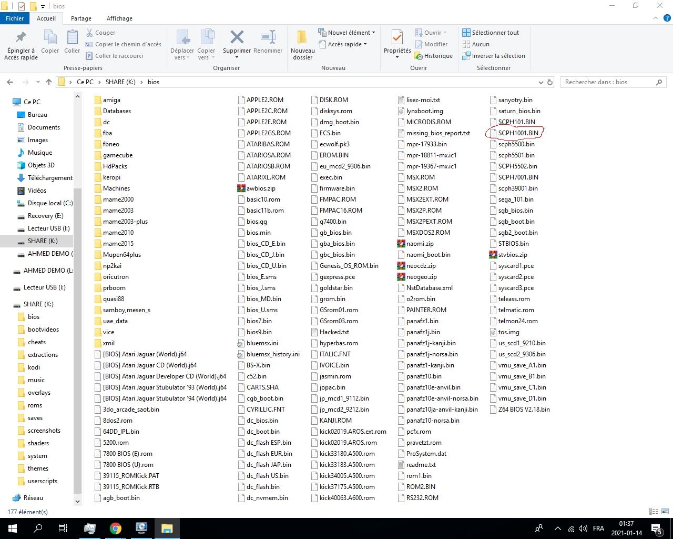Select the SCPH1001.BIN file
The width and height of the screenshot is (673, 539).
coord(514,133)
